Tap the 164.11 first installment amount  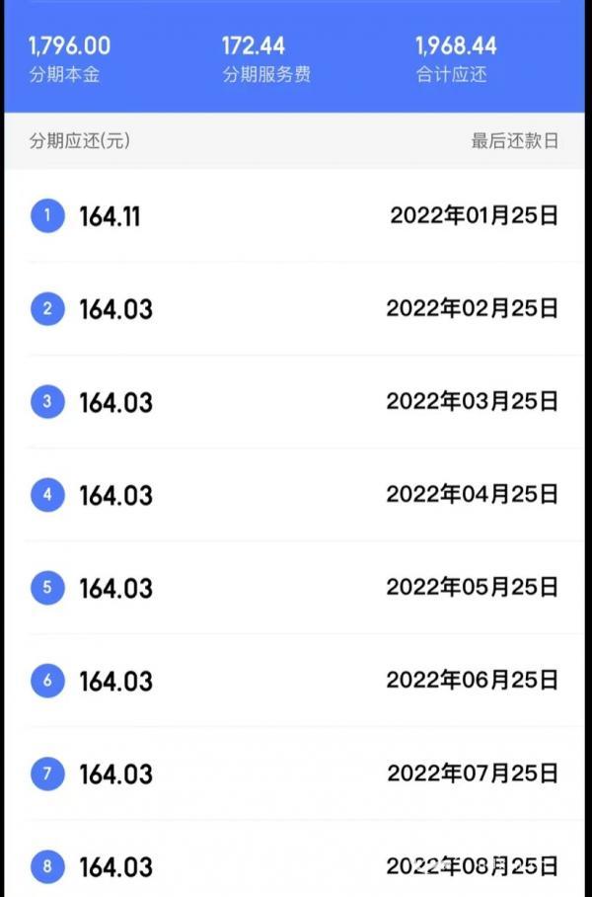(110, 217)
